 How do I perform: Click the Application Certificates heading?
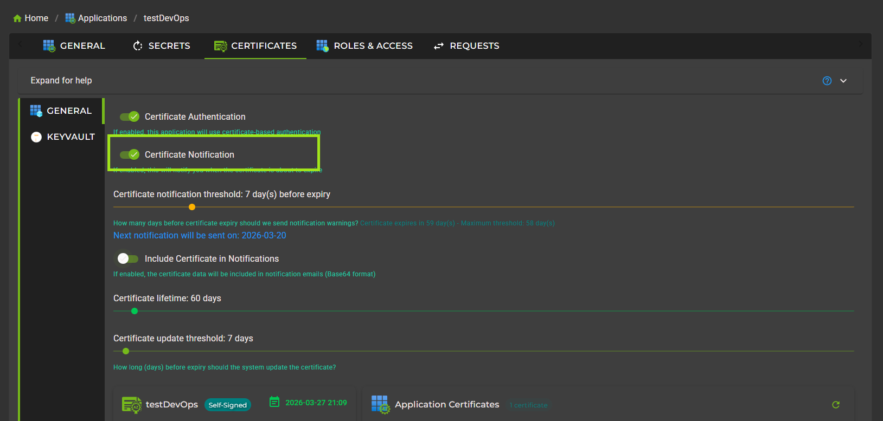click(x=447, y=405)
